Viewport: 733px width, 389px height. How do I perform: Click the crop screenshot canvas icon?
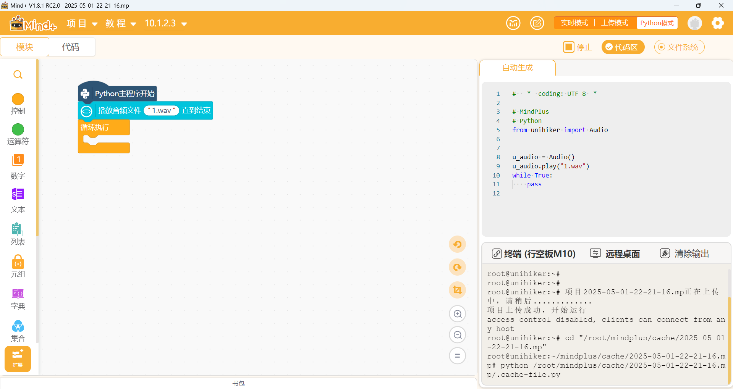(x=457, y=290)
